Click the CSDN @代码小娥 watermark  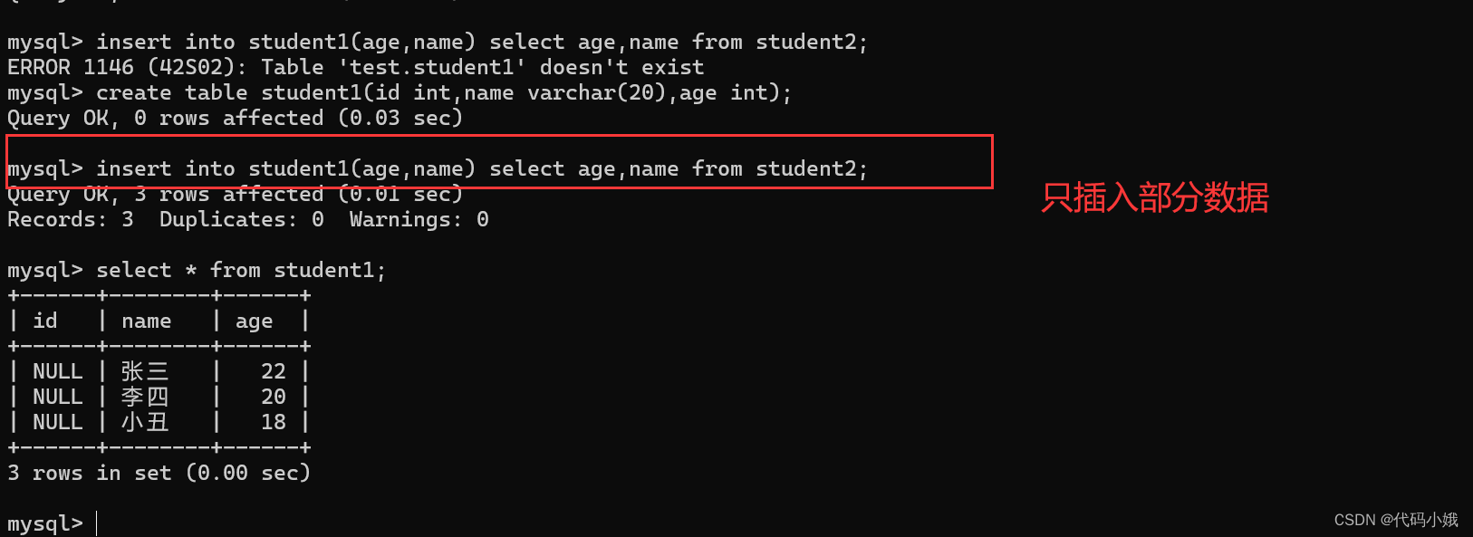(x=1396, y=520)
